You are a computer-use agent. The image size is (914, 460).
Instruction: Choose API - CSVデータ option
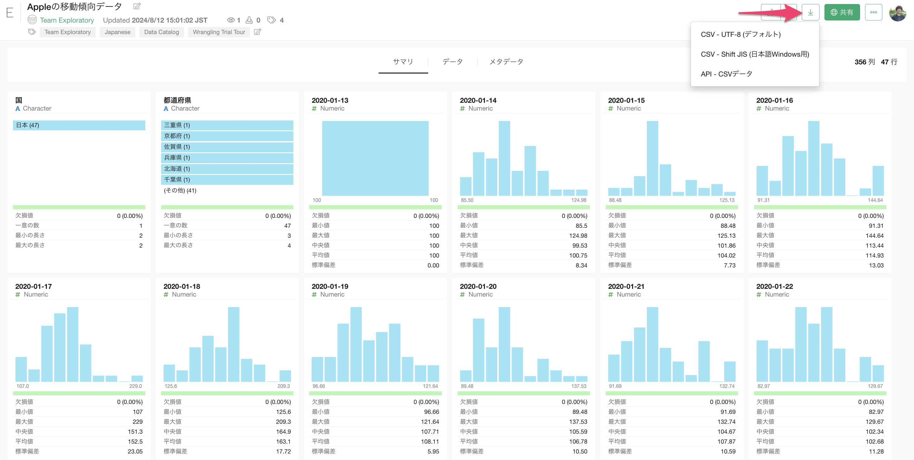727,74
